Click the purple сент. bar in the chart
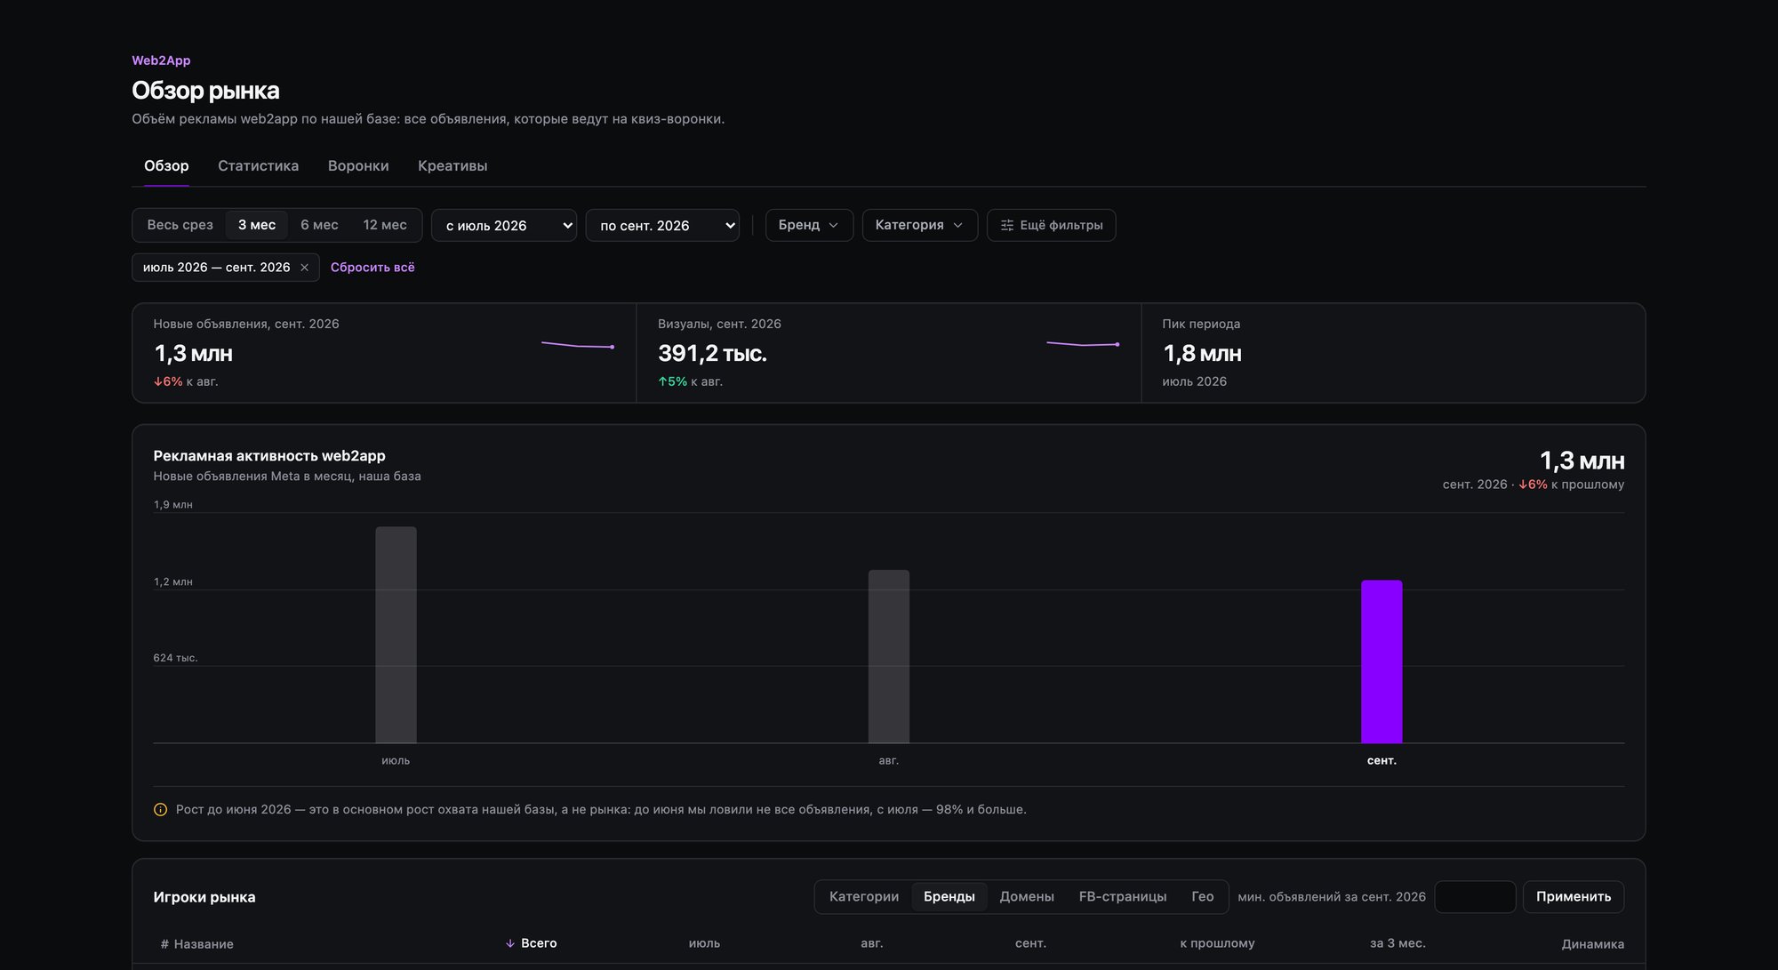Image resolution: width=1778 pixels, height=970 pixels. (x=1382, y=661)
